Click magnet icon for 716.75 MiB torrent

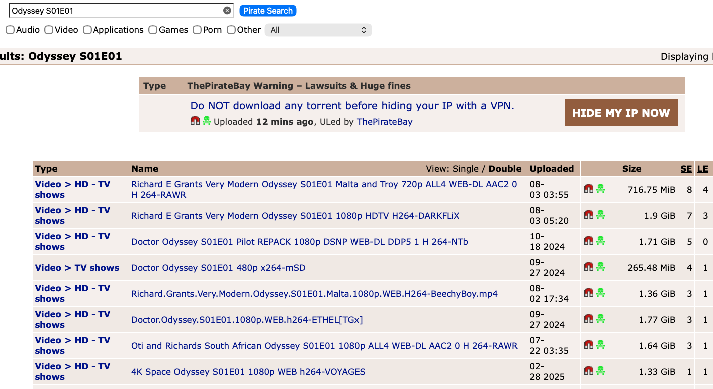pyautogui.click(x=589, y=189)
